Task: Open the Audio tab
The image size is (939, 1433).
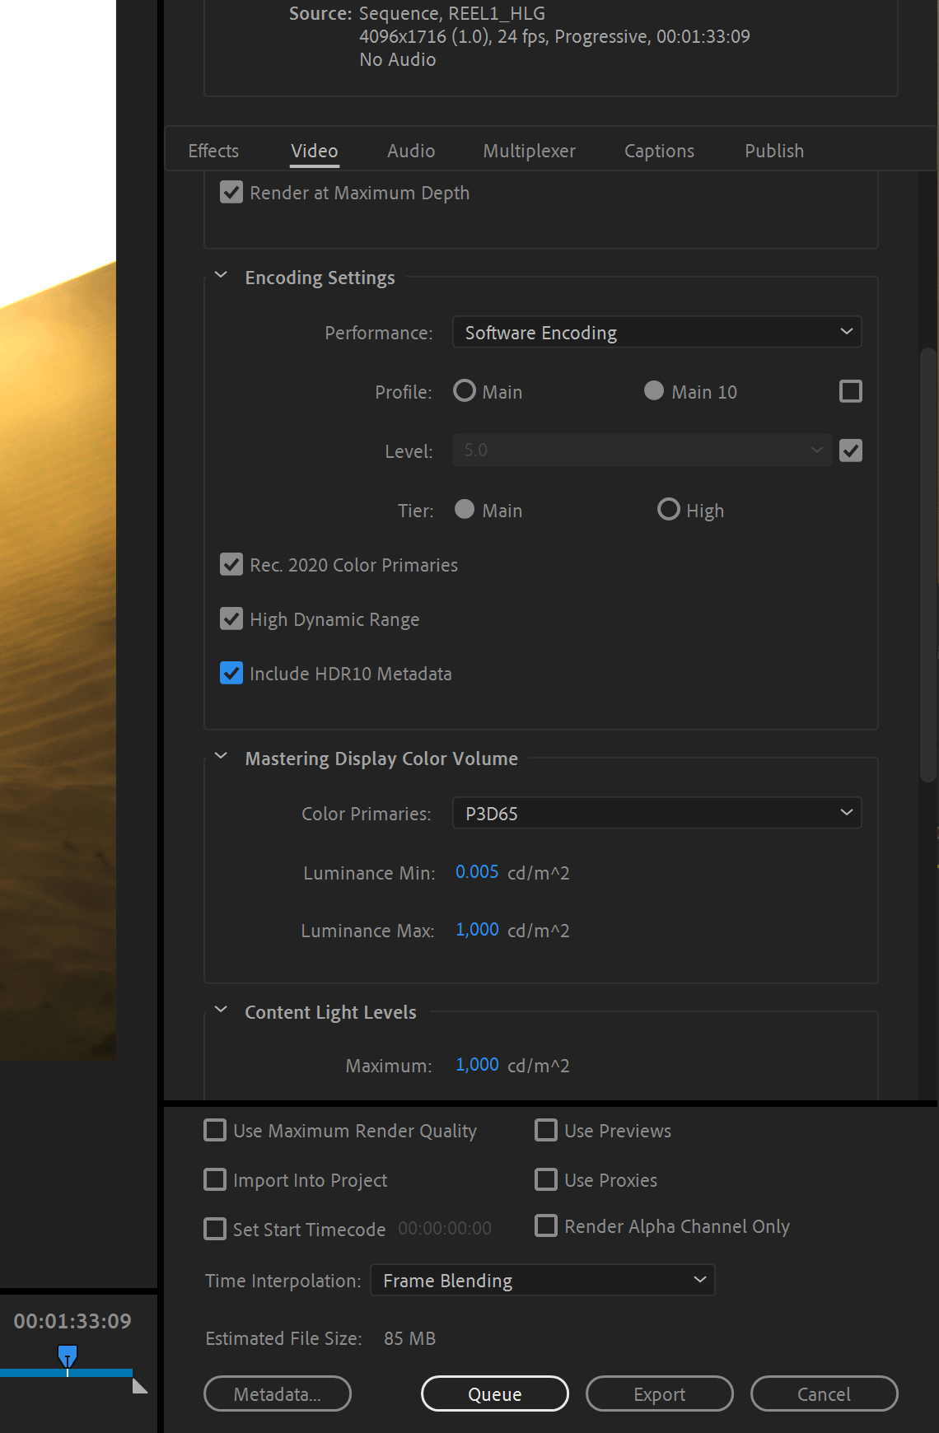Action: click(x=411, y=151)
